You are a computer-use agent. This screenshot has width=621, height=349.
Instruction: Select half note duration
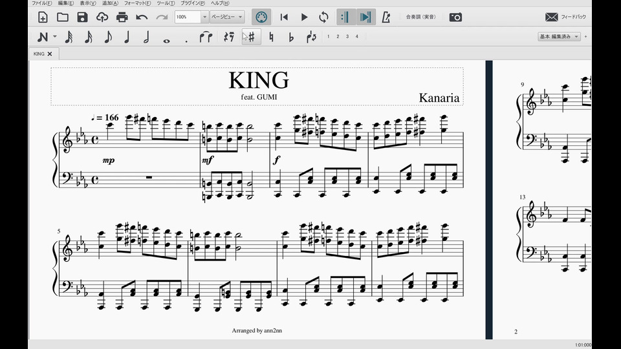coord(146,37)
